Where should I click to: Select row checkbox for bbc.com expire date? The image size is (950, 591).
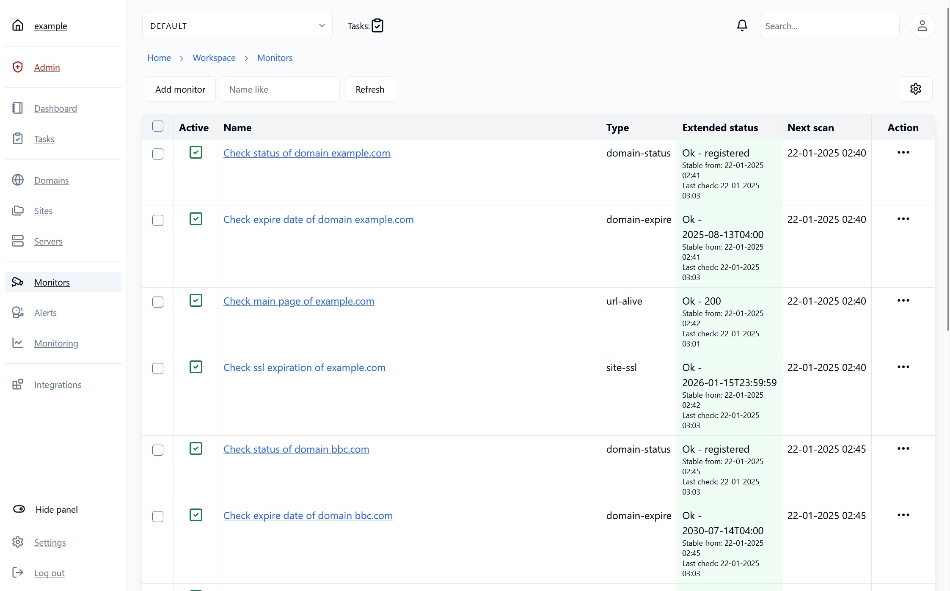coord(158,517)
